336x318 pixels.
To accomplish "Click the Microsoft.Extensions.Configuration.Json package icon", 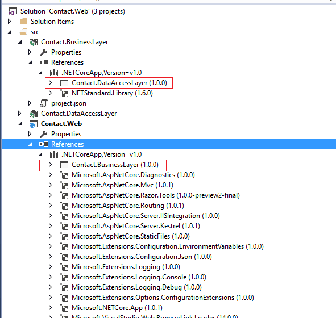I will tap(64, 257).
